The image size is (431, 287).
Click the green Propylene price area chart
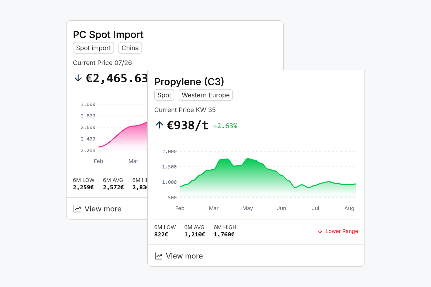(x=268, y=178)
